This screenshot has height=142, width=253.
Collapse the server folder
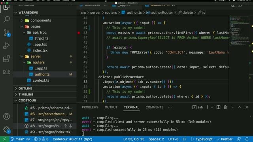pyautogui.click(x=22, y=56)
